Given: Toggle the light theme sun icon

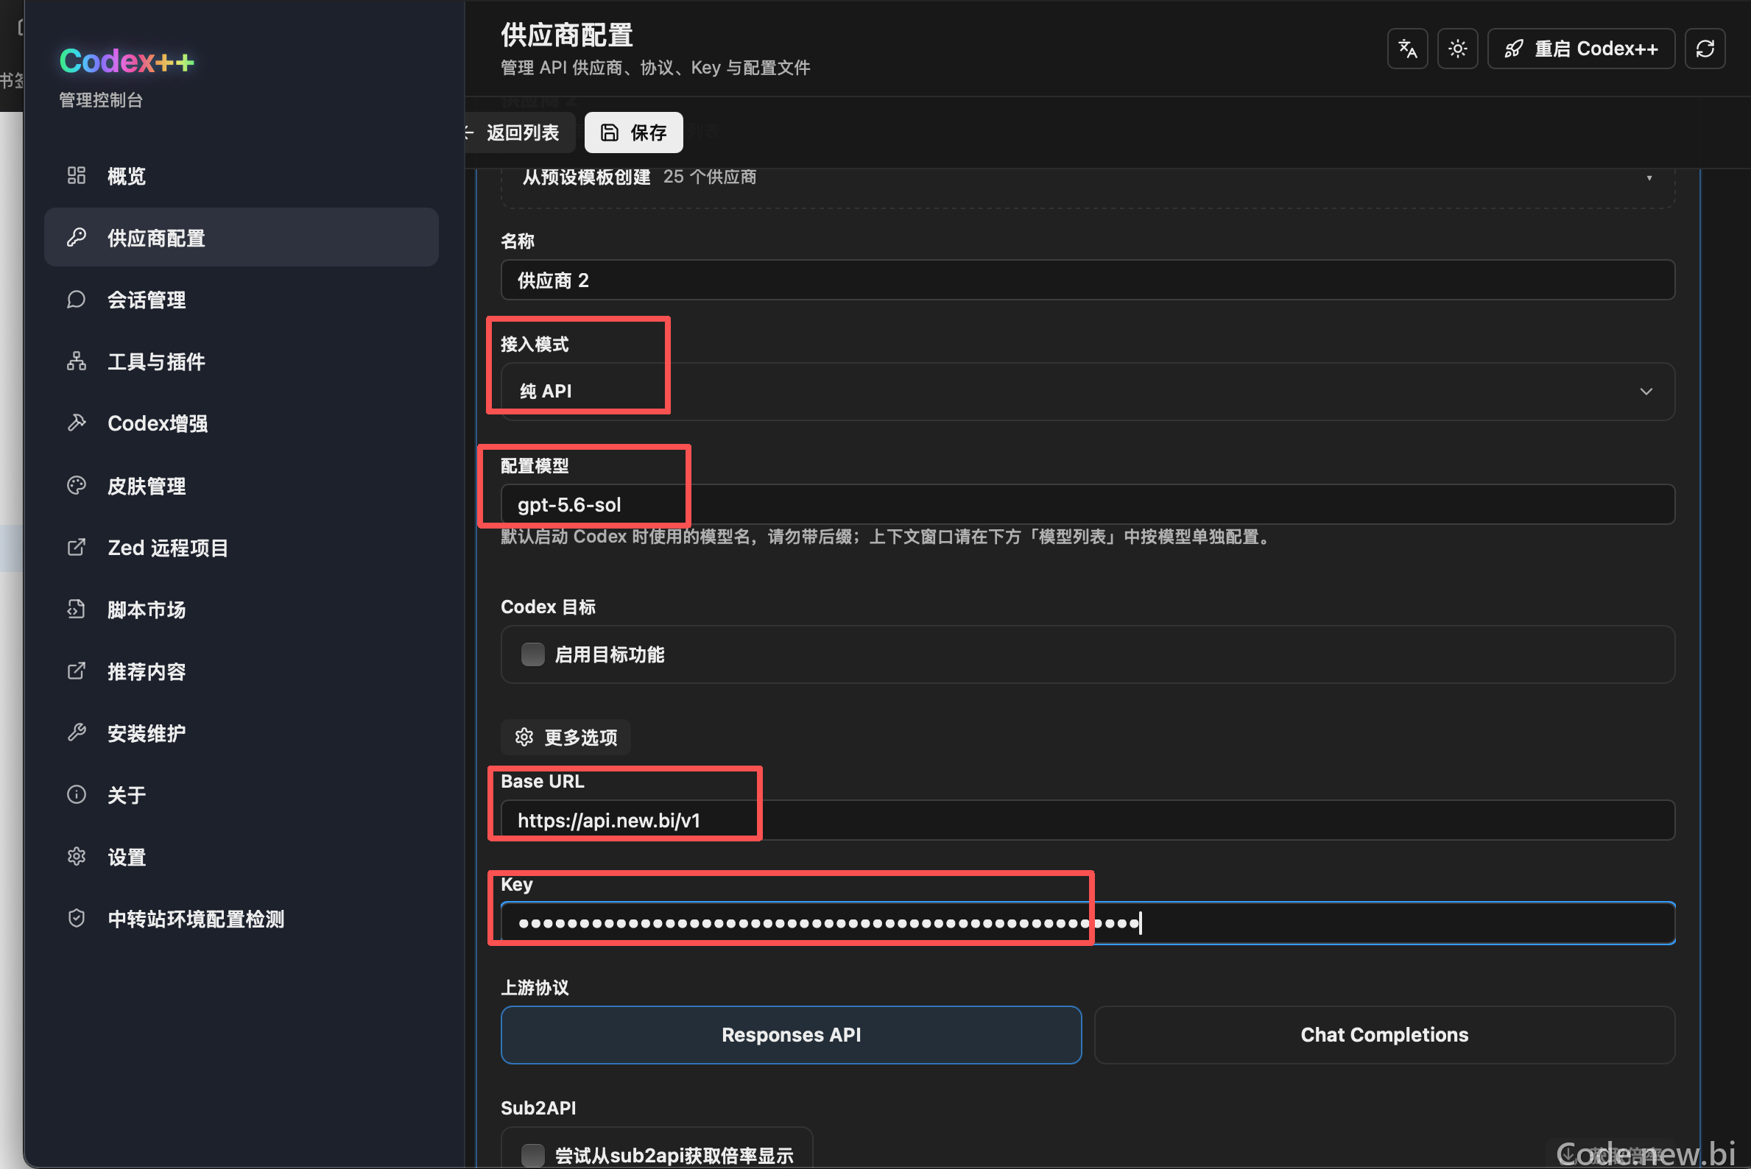Looking at the screenshot, I should click(x=1457, y=49).
